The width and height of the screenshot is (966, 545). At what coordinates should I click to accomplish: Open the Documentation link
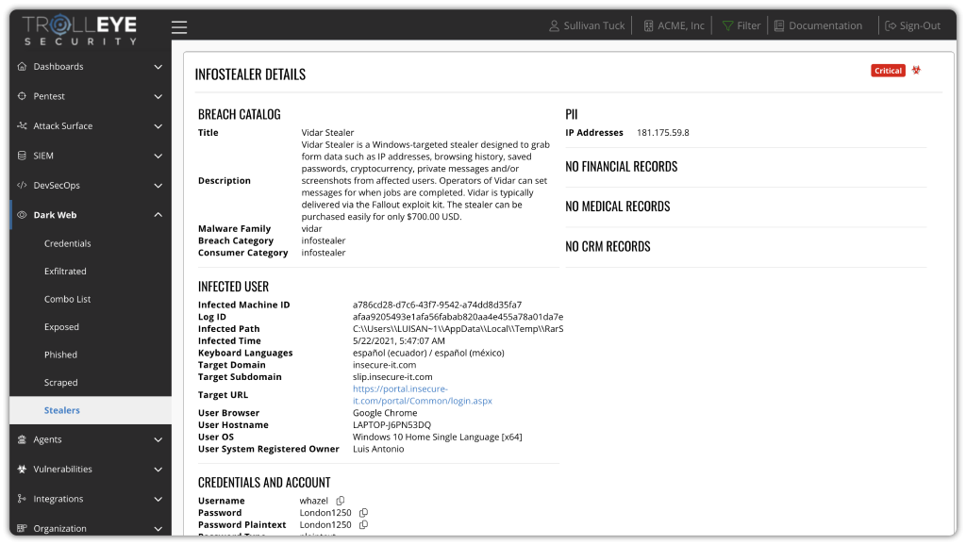click(x=817, y=25)
